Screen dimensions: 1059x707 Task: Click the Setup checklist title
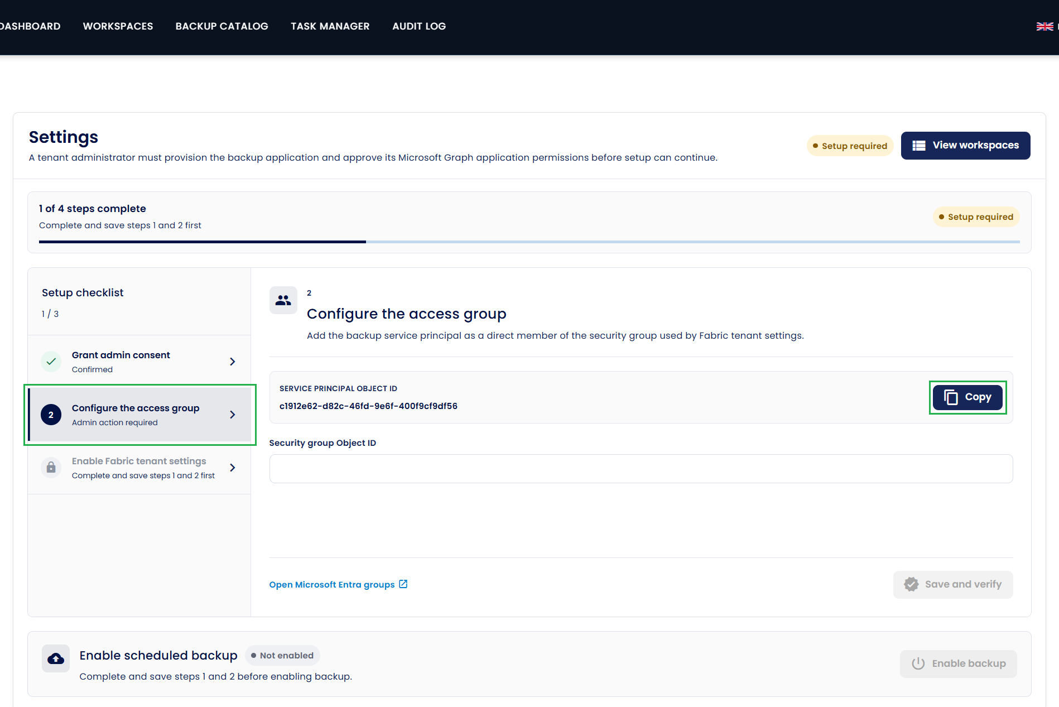pyautogui.click(x=83, y=293)
